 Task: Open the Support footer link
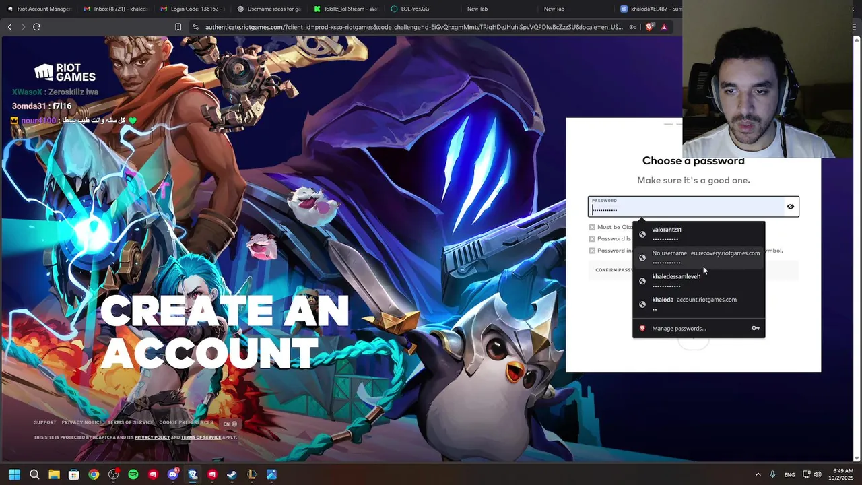pyautogui.click(x=45, y=422)
